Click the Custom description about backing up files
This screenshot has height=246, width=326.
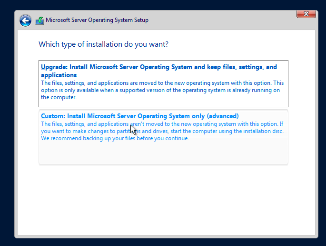[162, 131]
